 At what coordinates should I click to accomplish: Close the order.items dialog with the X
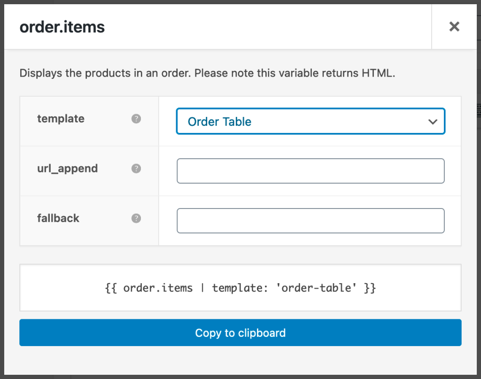[x=454, y=26]
